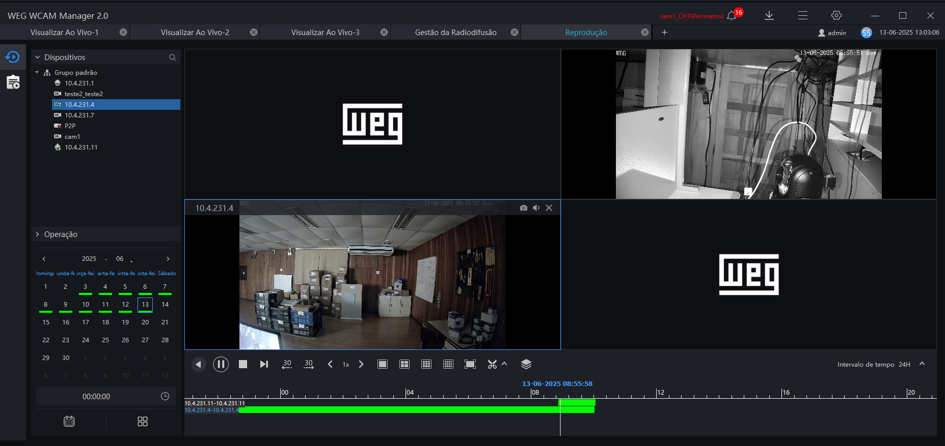Open the recording file list sidebar icon
This screenshot has width=945, height=446.
[13, 82]
